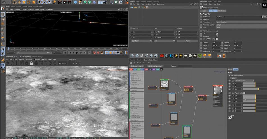Select the Rotate tool
The height and width of the screenshot is (139, 267).
point(29,2)
